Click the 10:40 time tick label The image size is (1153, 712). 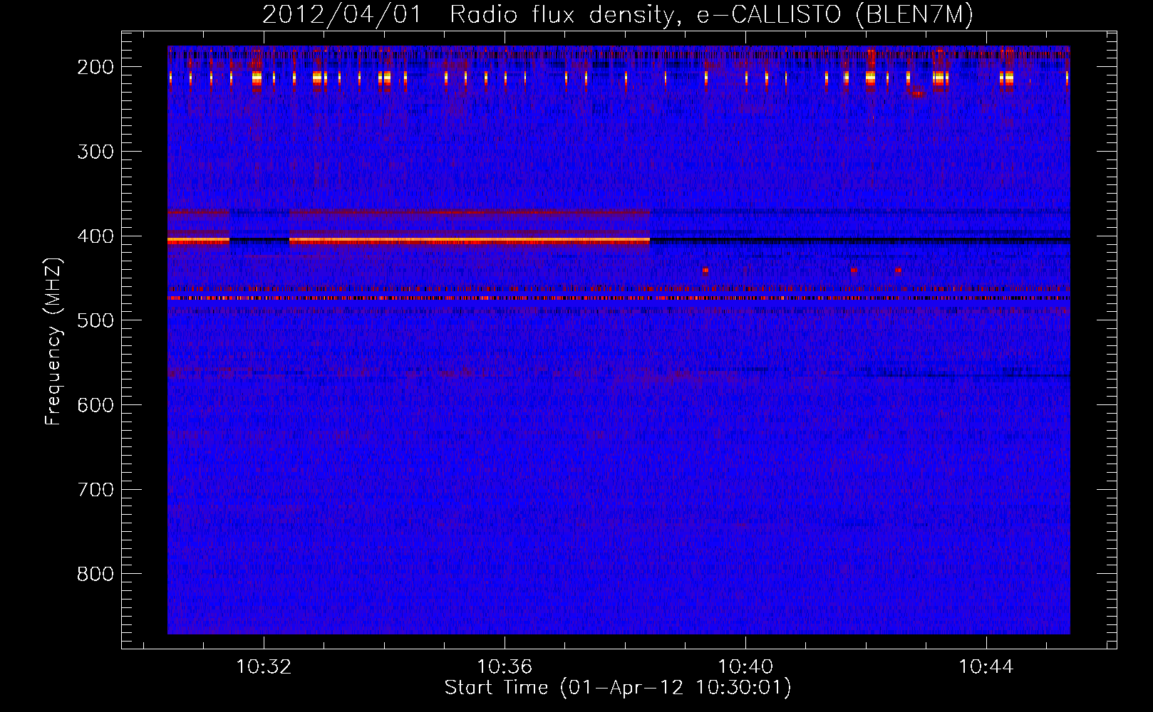745,667
